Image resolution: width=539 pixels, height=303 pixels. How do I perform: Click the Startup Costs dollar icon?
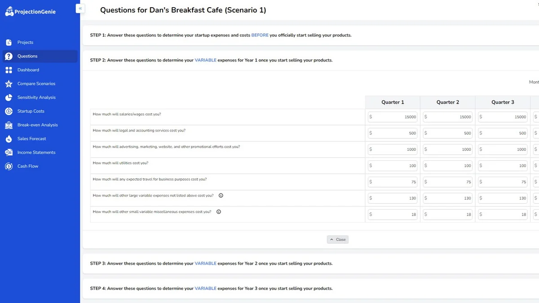click(9, 111)
